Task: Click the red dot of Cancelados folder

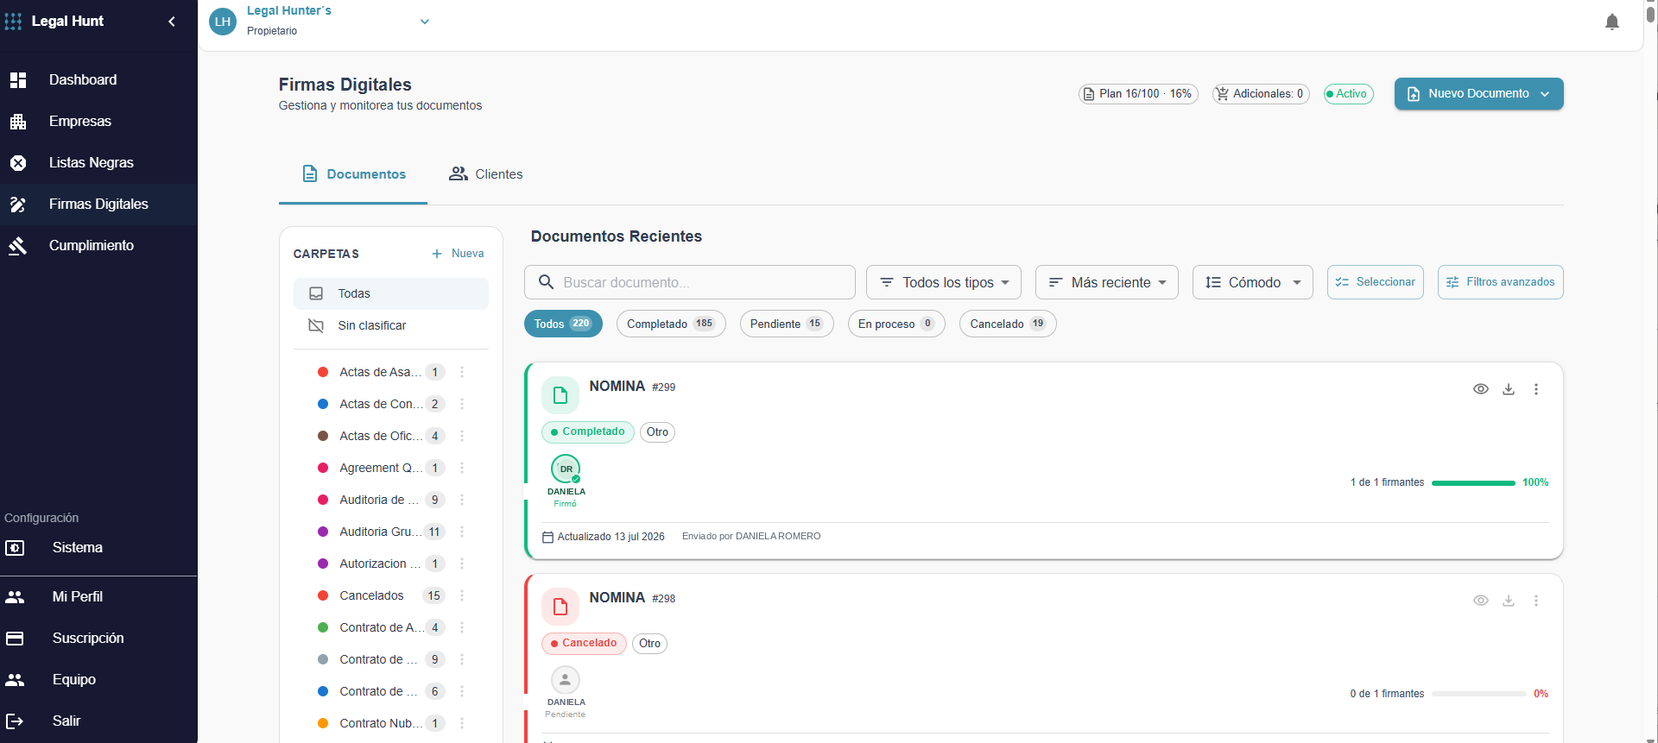Action: point(323,595)
